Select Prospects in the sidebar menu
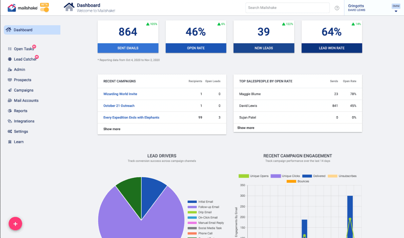The width and height of the screenshot is (404, 238). (x=22, y=80)
